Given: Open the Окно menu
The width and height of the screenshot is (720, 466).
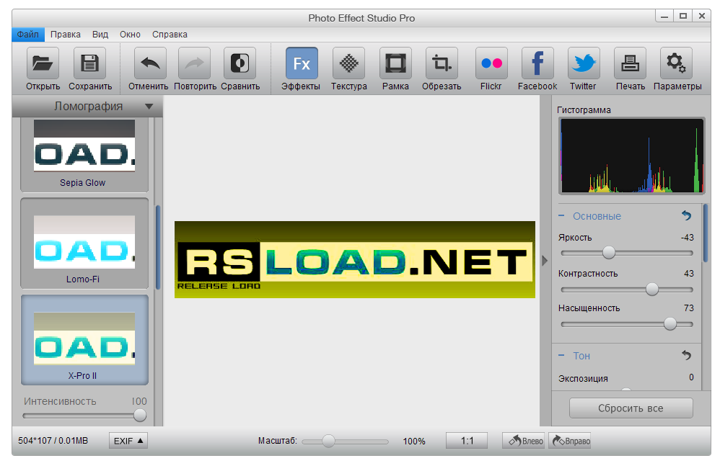Looking at the screenshot, I should [x=130, y=35].
